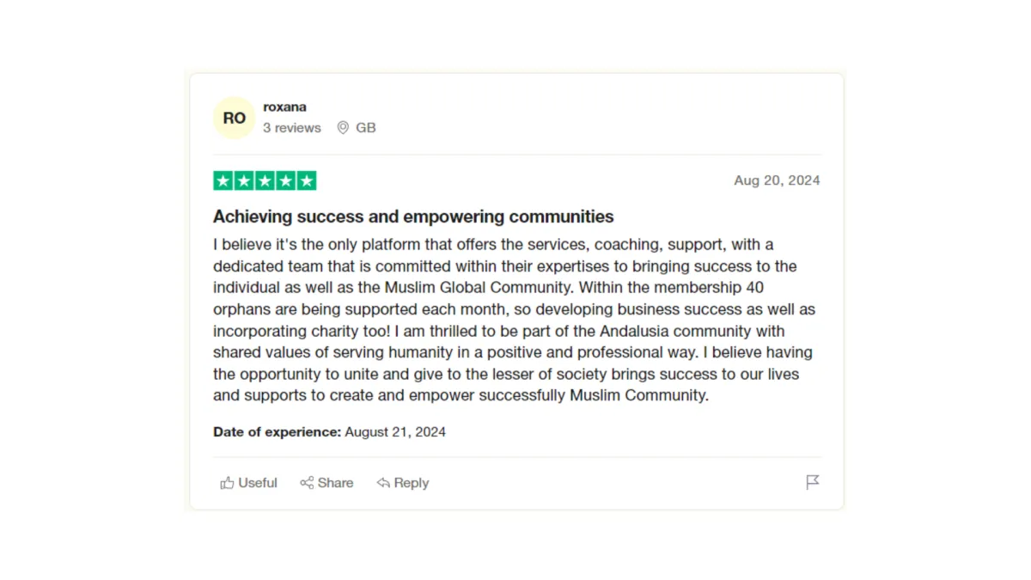Click the location pin icon

pos(343,128)
